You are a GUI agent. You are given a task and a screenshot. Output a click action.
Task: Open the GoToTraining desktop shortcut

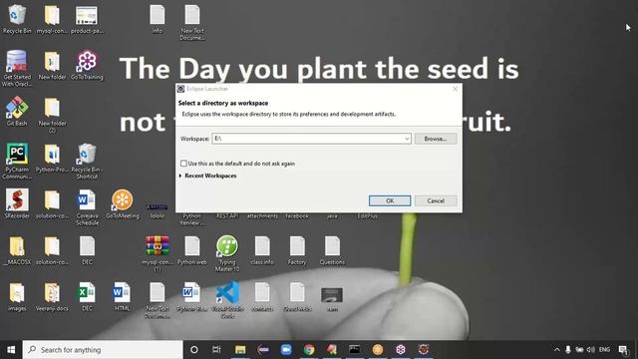pyautogui.click(x=87, y=65)
